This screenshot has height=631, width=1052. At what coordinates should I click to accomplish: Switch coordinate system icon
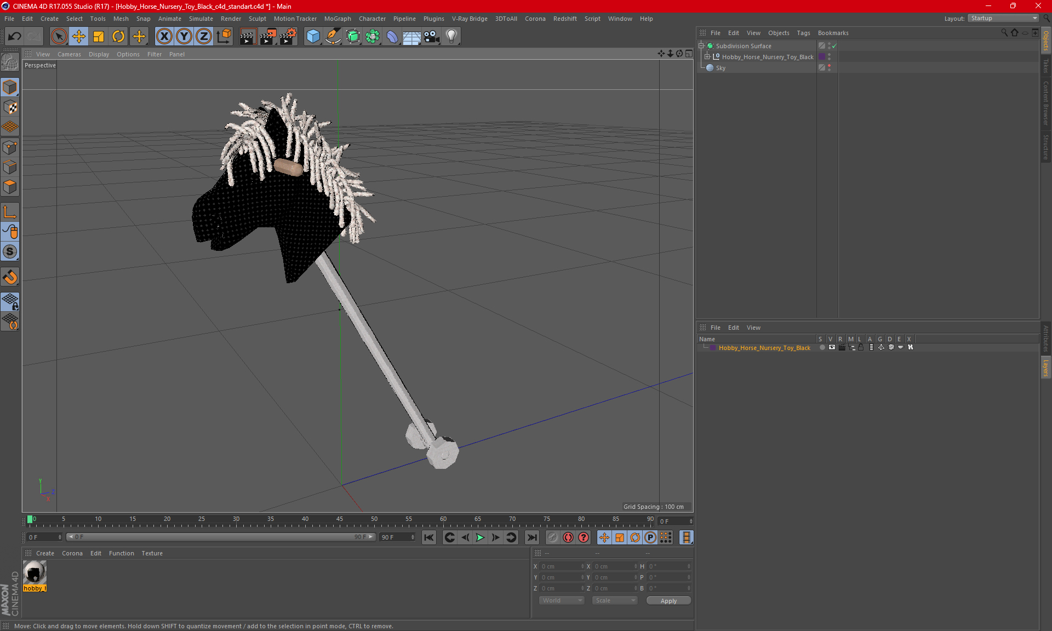[224, 36]
